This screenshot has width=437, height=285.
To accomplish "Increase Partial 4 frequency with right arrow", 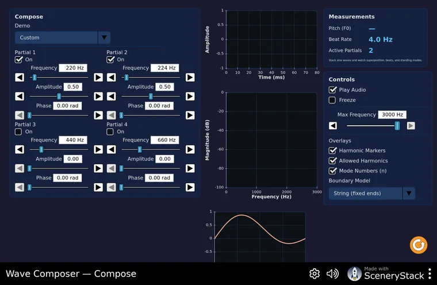I will (190, 149).
